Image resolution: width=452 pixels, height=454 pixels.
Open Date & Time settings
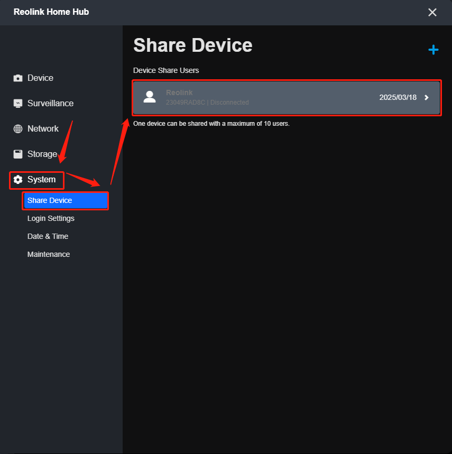click(48, 236)
